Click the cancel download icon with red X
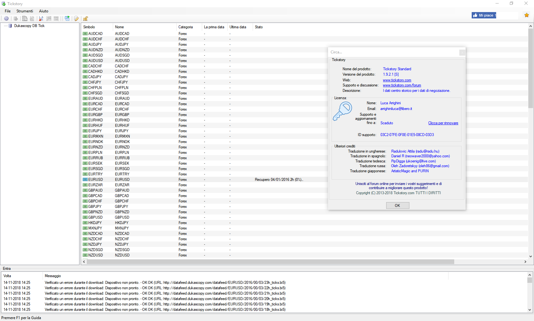 pos(41,18)
